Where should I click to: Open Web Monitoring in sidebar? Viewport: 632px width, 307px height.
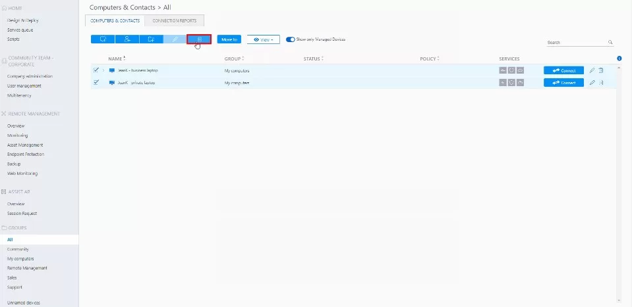22,173
